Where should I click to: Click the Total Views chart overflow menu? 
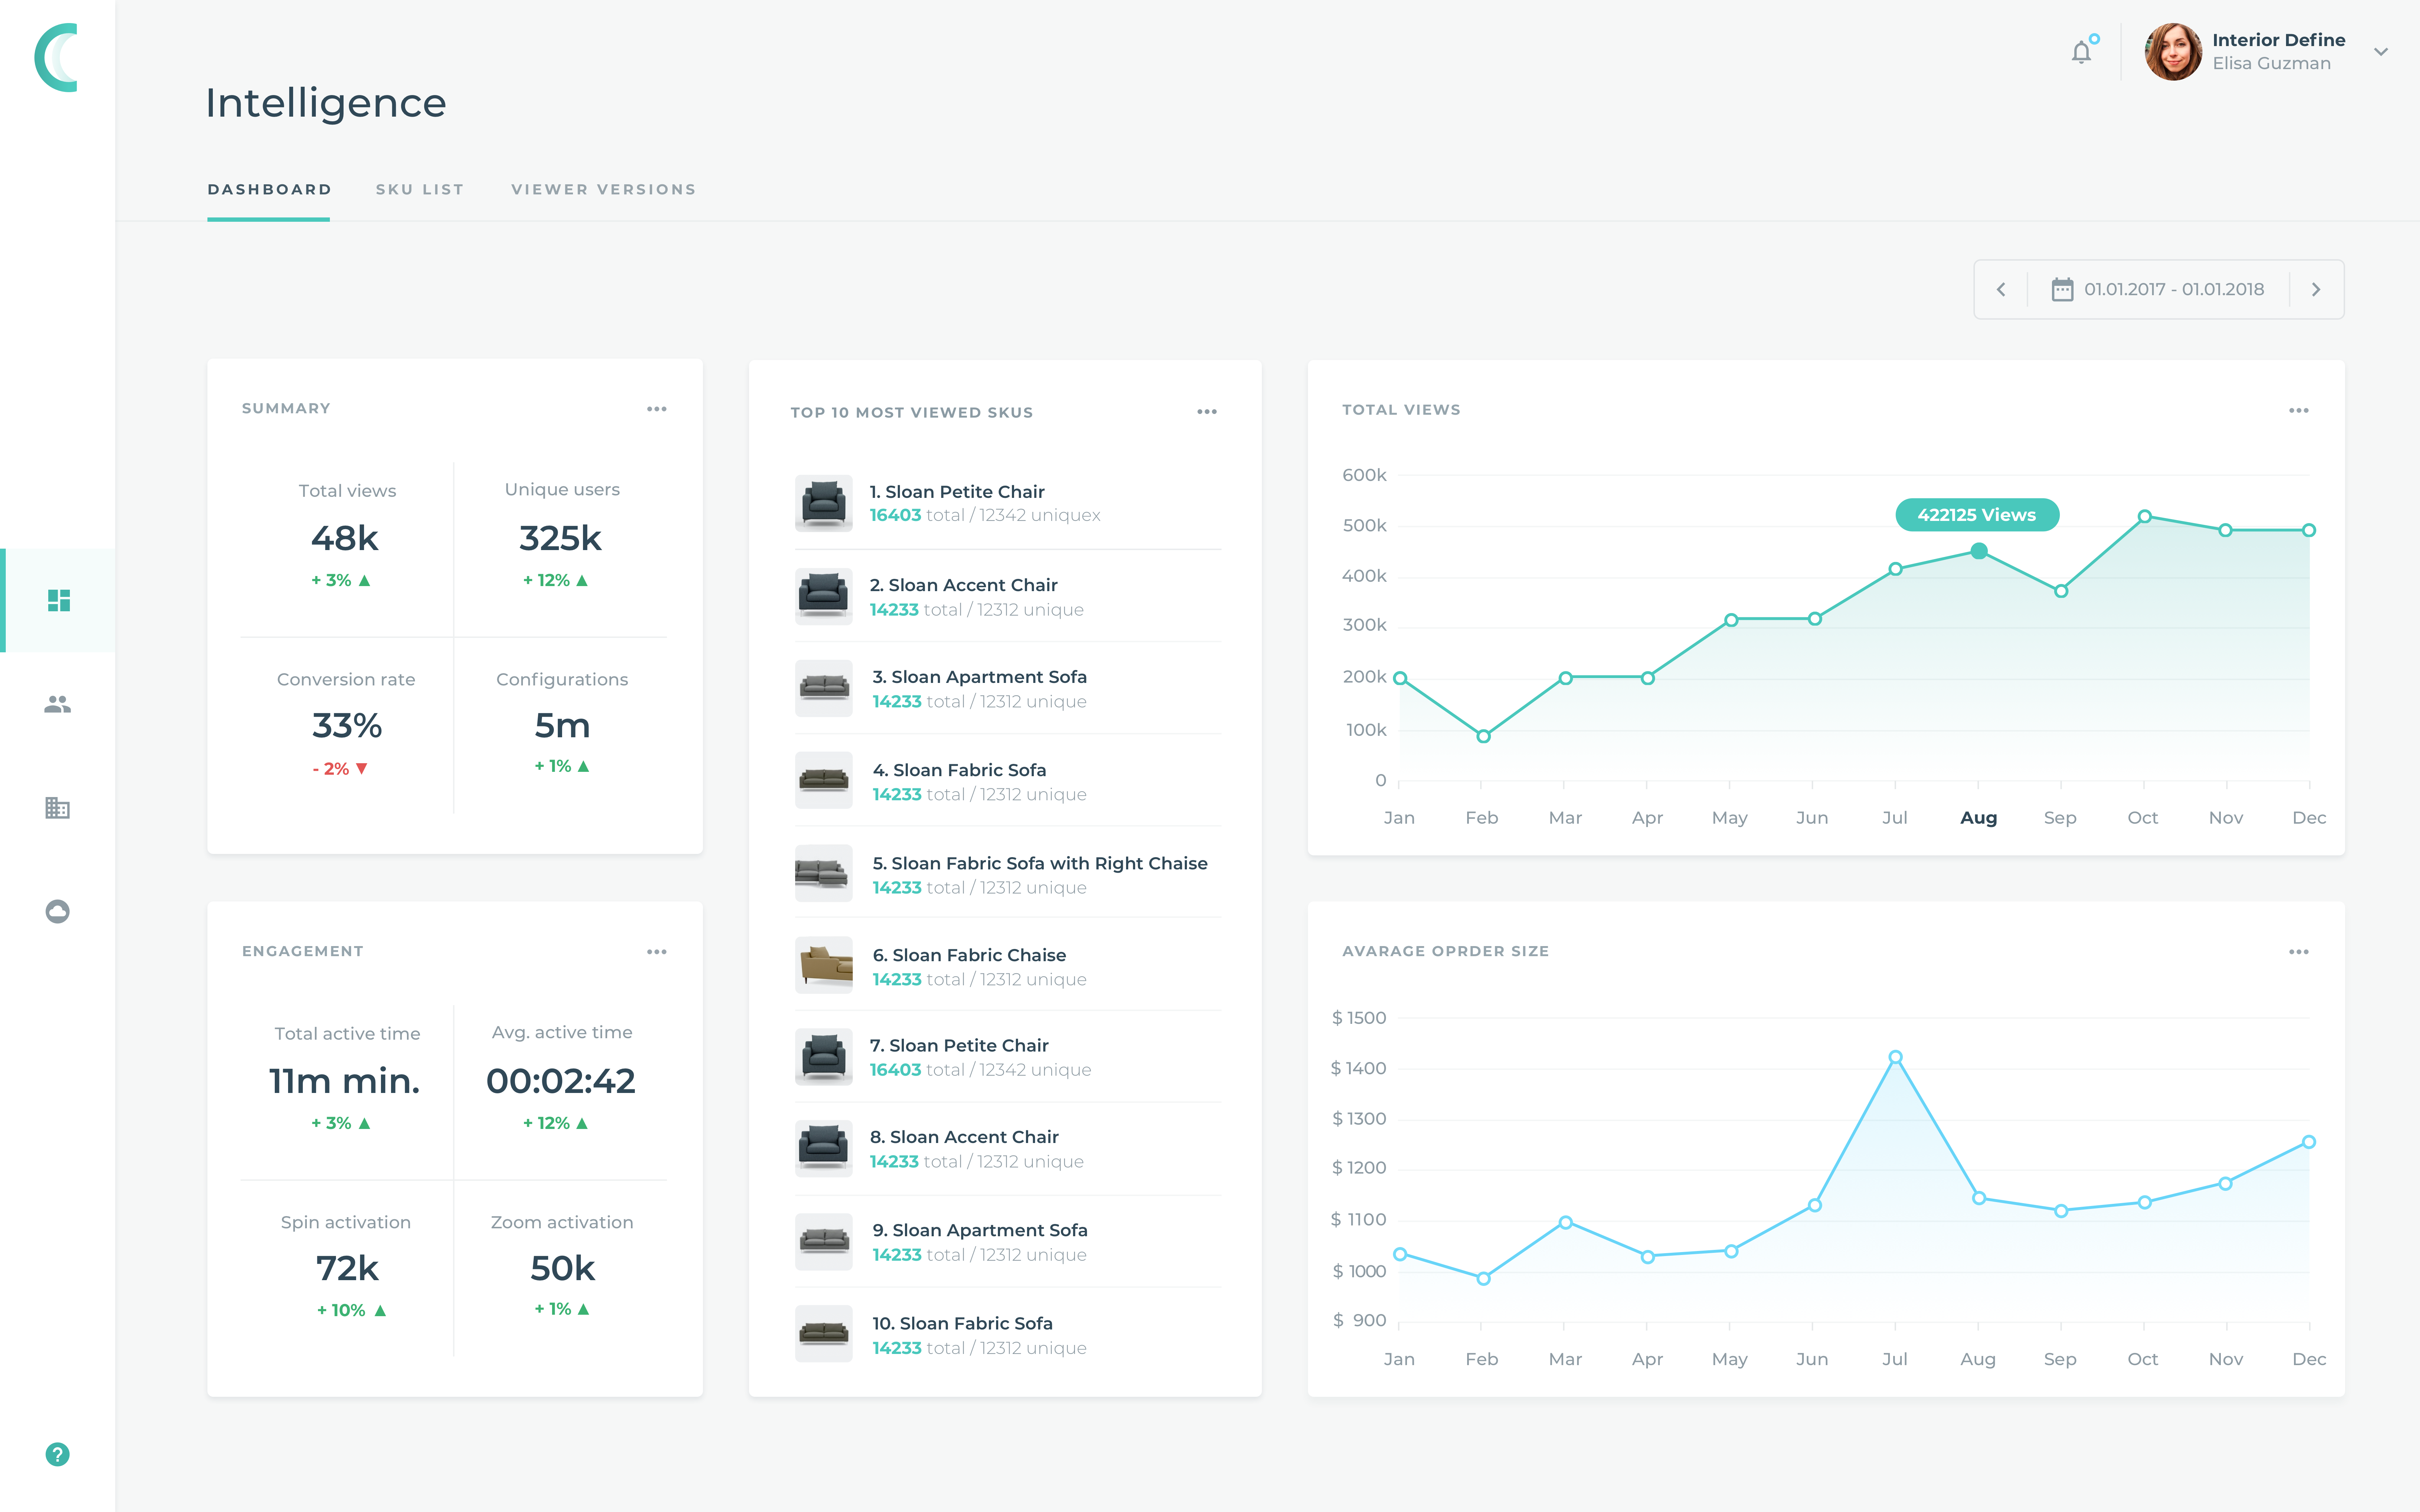tap(2298, 408)
